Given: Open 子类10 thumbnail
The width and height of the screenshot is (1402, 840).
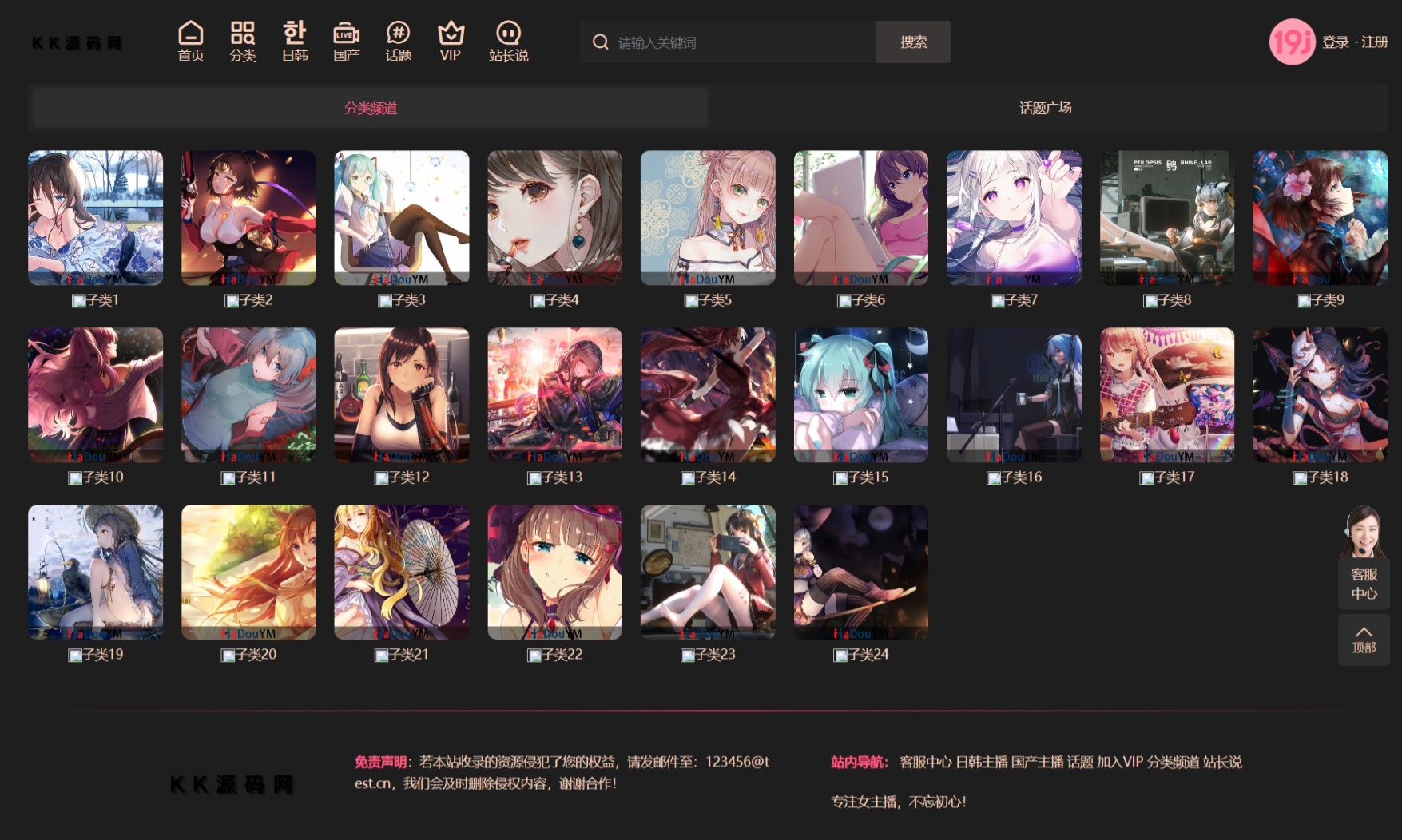Looking at the screenshot, I should [x=95, y=395].
